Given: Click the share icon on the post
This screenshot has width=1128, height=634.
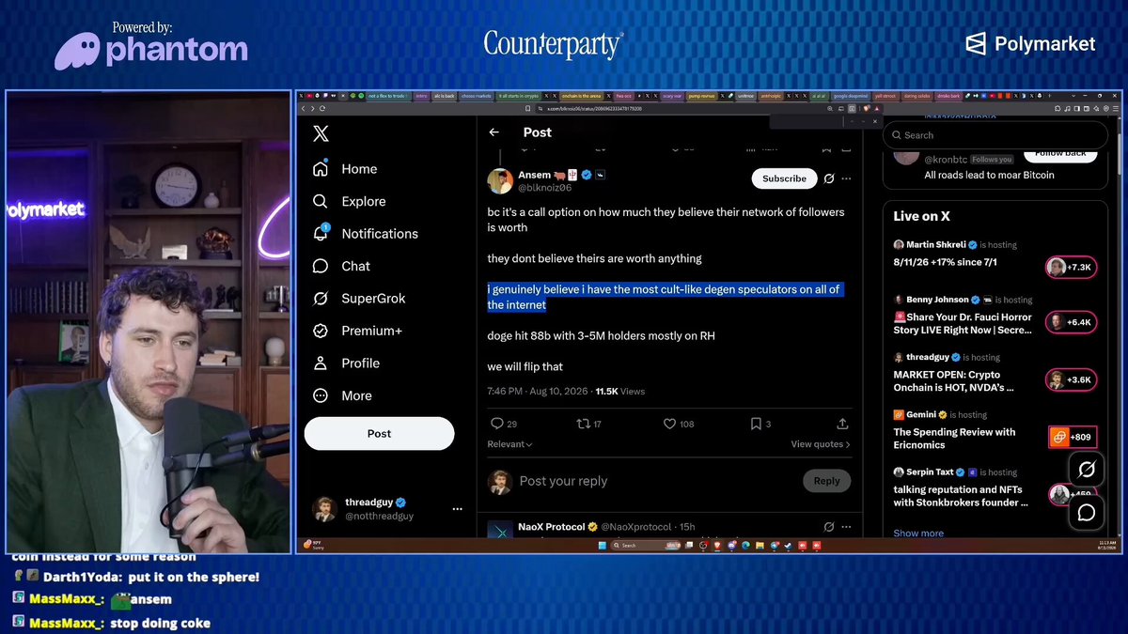Looking at the screenshot, I should (x=842, y=424).
